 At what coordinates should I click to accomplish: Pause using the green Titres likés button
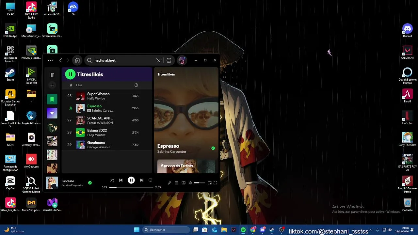70,74
